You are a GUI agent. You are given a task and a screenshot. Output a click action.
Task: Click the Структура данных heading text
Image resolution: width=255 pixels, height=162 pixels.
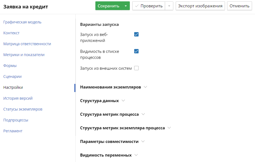click(x=99, y=100)
